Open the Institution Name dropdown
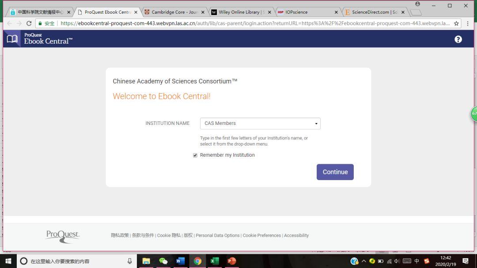Screen dimensions: 477x268 click(260, 123)
